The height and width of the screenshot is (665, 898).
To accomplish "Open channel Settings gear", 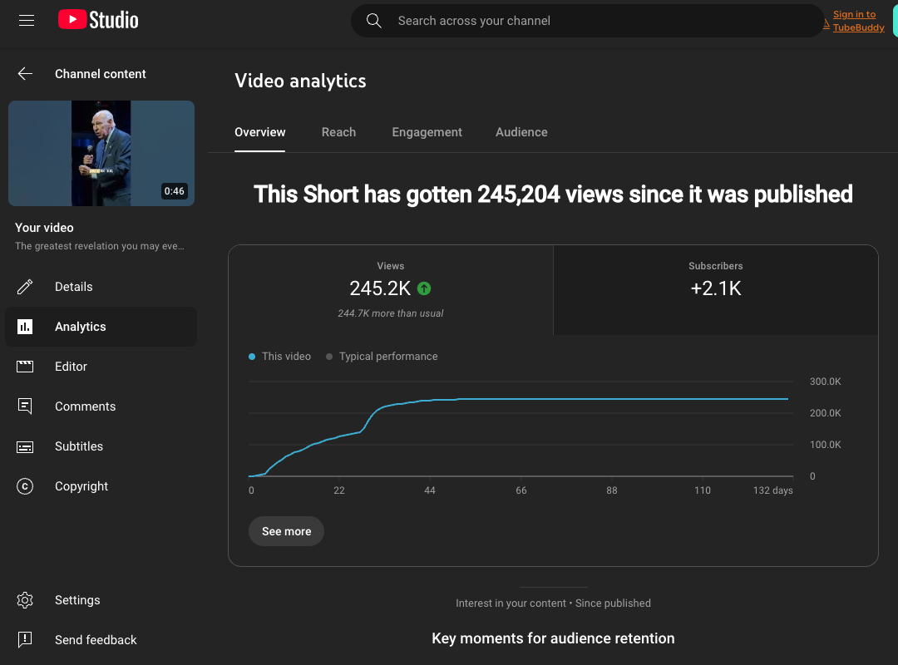I will (25, 599).
